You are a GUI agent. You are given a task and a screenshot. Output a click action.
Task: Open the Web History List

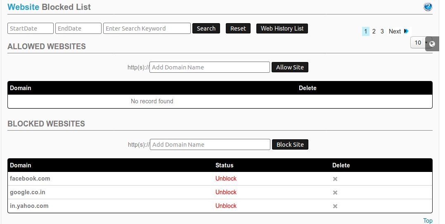click(282, 29)
